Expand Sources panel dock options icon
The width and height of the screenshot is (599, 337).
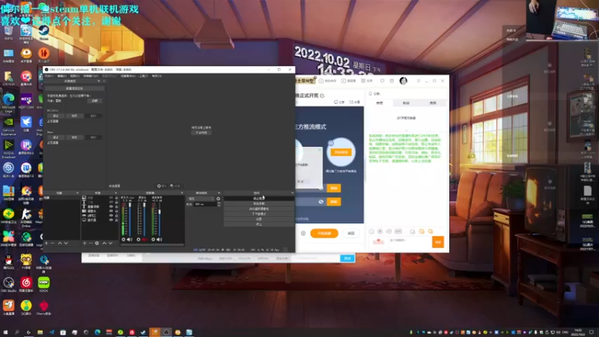(116, 193)
